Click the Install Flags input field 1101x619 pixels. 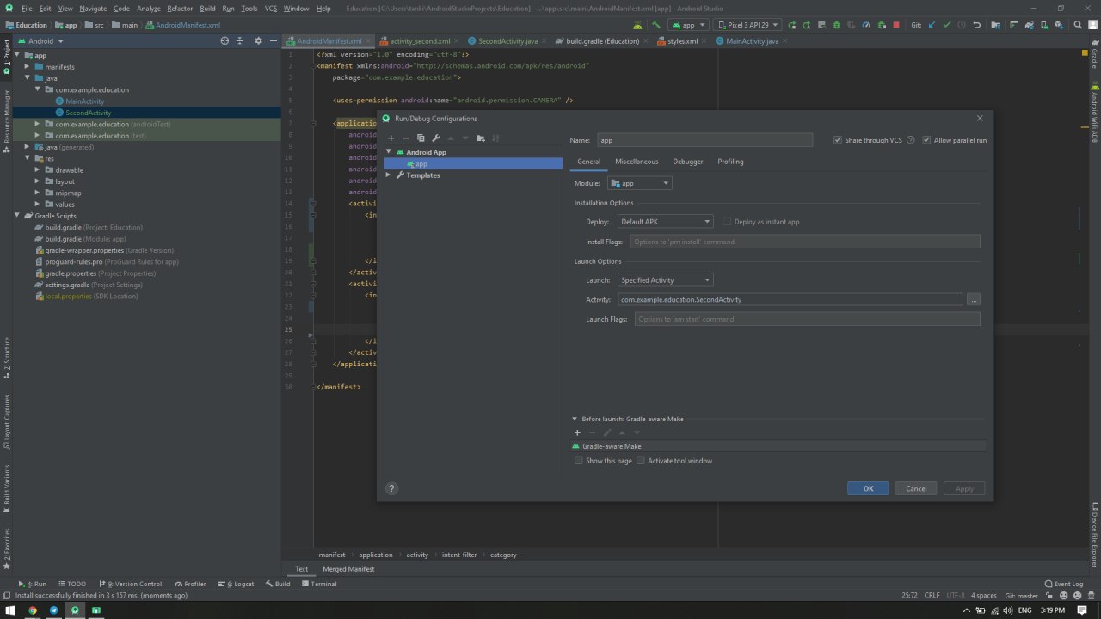coord(805,242)
